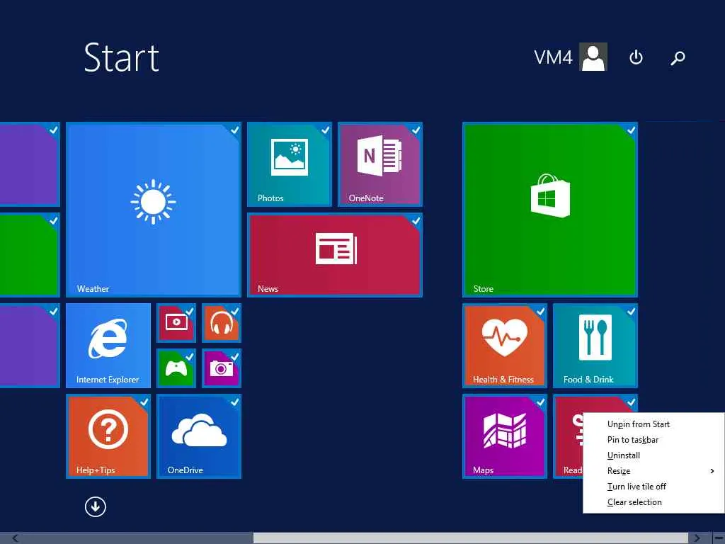Select the Reading List tile
The height and width of the screenshot is (544, 725).
[x=569, y=436]
